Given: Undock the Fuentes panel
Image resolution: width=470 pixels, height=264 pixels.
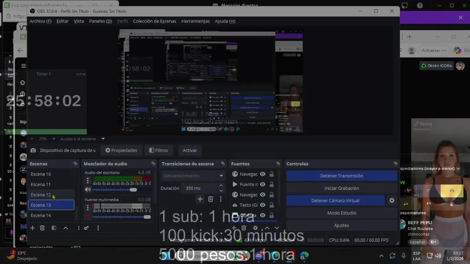Looking at the screenshot, I should click(x=278, y=164).
